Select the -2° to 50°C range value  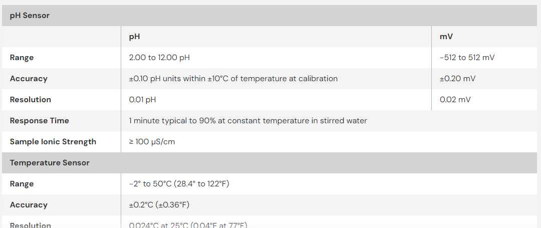coord(179,184)
